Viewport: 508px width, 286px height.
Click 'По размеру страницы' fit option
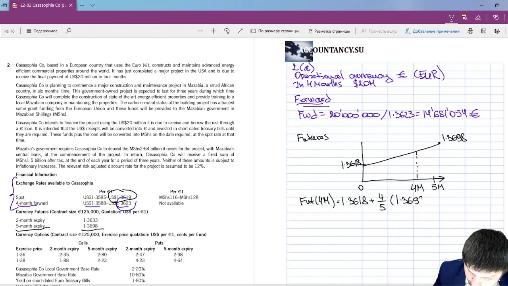[275, 31]
